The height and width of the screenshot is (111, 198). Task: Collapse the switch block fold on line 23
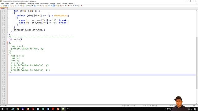coord(8,18)
